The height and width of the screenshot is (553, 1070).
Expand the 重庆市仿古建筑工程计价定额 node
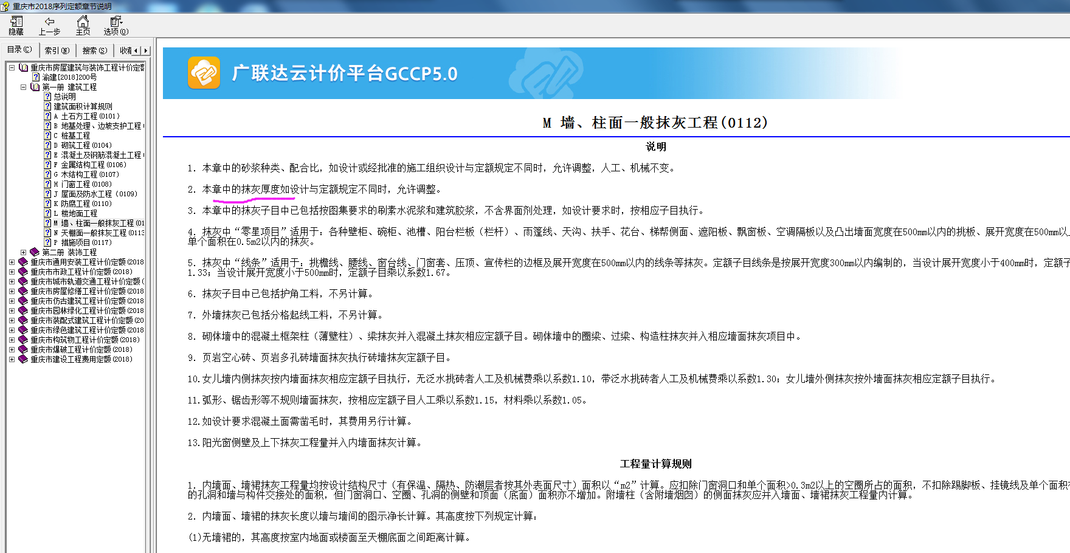pos(12,301)
